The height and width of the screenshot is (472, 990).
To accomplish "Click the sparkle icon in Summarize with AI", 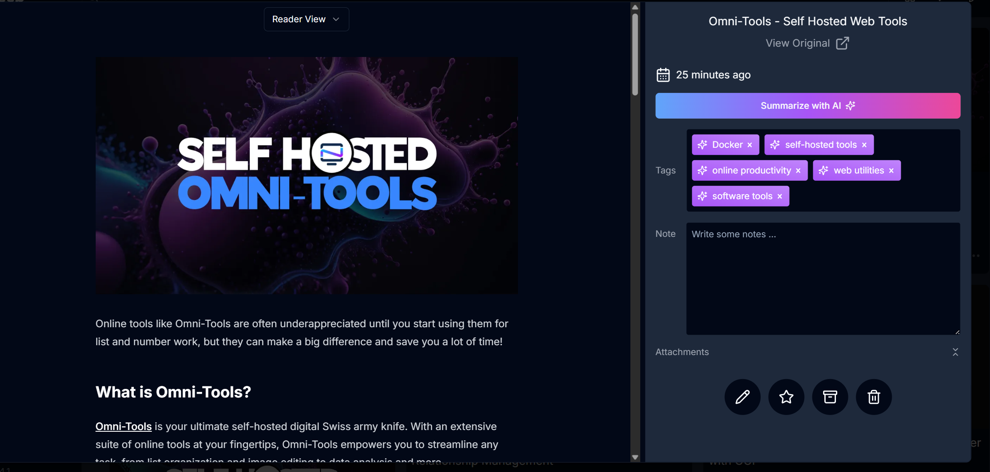I will click(851, 106).
